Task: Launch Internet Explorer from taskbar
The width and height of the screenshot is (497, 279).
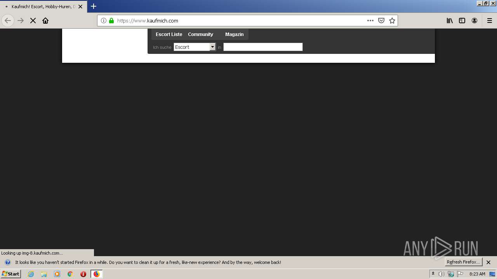Action: 31,274
